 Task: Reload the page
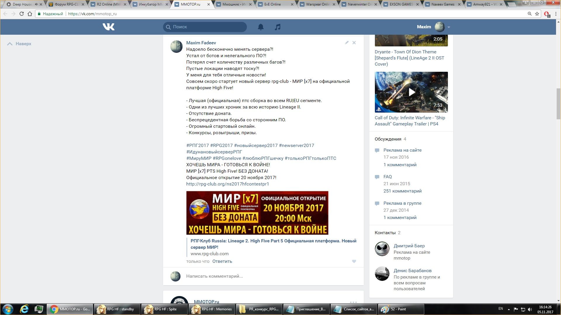[x=21, y=14]
